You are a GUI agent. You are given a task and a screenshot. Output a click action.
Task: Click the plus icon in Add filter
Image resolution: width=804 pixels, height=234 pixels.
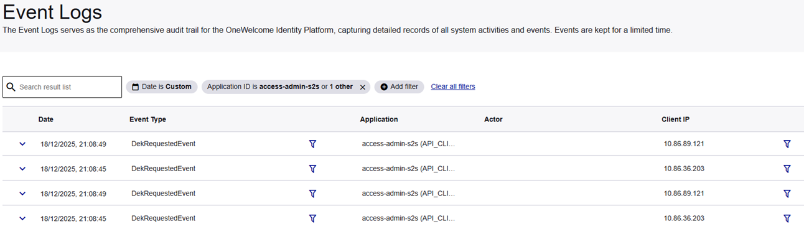(384, 87)
